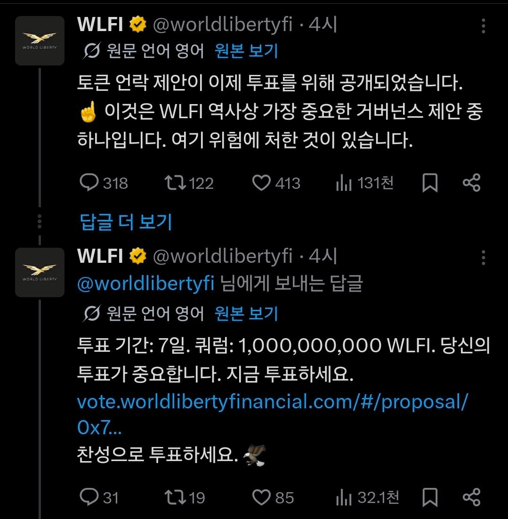508x519 pixels.
Task: Share the second WLFI post
Action: click(471, 497)
